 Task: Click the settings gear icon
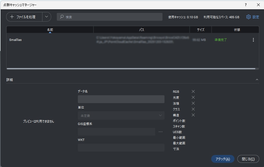point(248,17)
